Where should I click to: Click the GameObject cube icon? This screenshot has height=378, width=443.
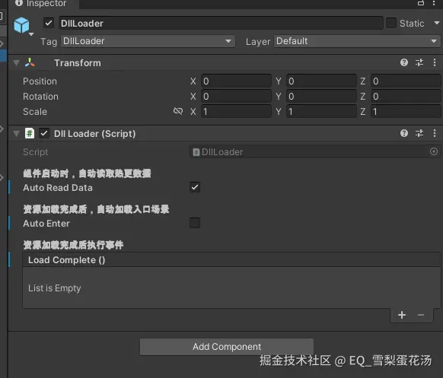21,25
